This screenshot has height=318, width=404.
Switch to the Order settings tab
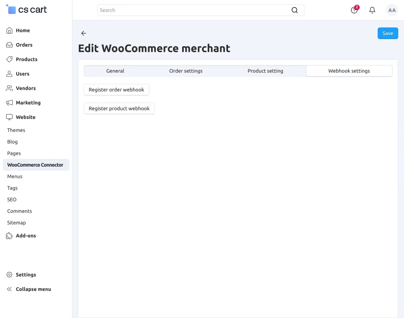click(x=186, y=71)
